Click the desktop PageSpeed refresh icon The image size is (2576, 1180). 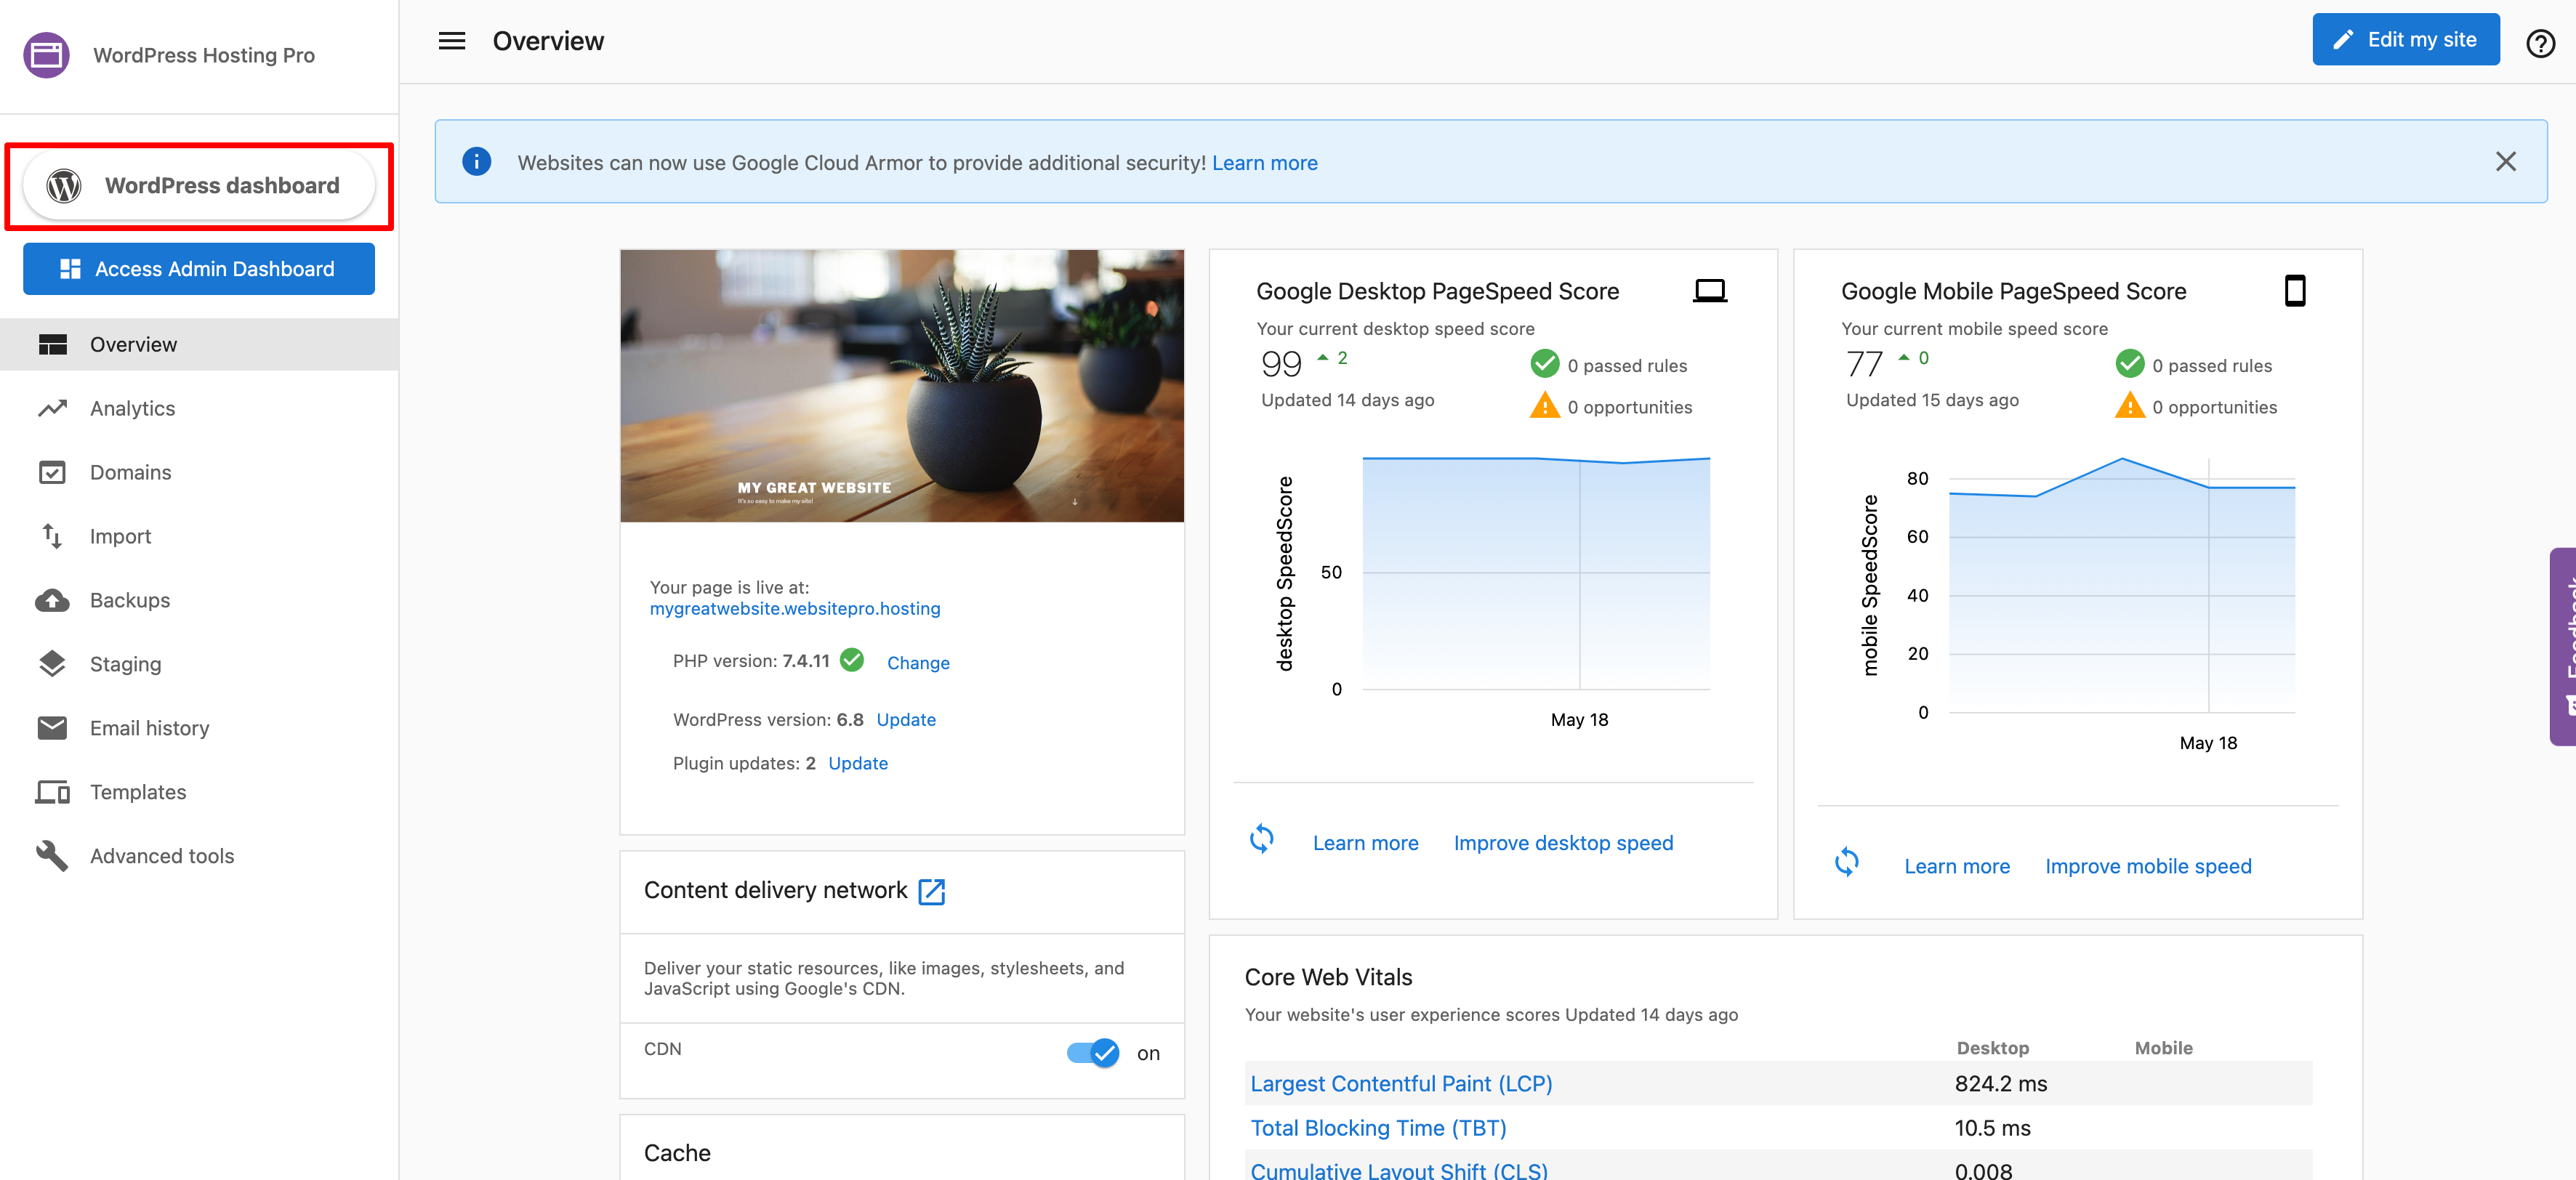click(x=1262, y=839)
